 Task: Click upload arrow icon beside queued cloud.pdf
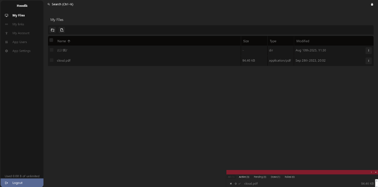(x=235, y=184)
